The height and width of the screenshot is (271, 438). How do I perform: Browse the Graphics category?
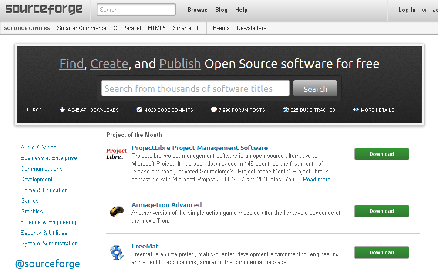31,211
